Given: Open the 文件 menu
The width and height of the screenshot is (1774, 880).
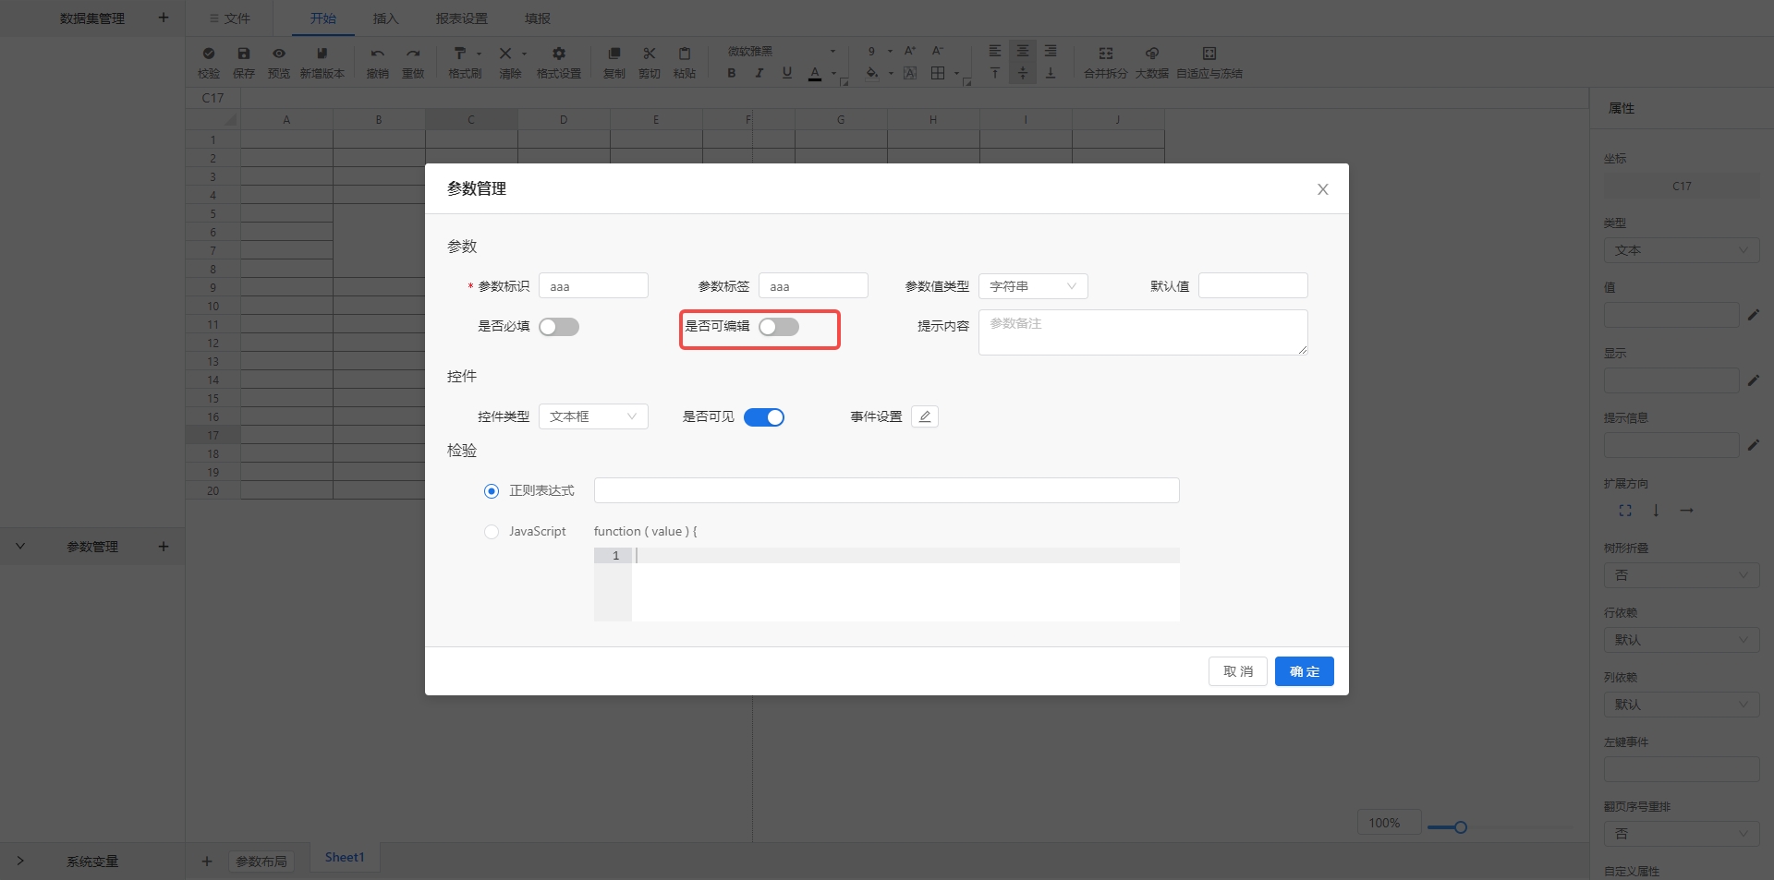Looking at the screenshot, I should pyautogui.click(x=230, y=18).
